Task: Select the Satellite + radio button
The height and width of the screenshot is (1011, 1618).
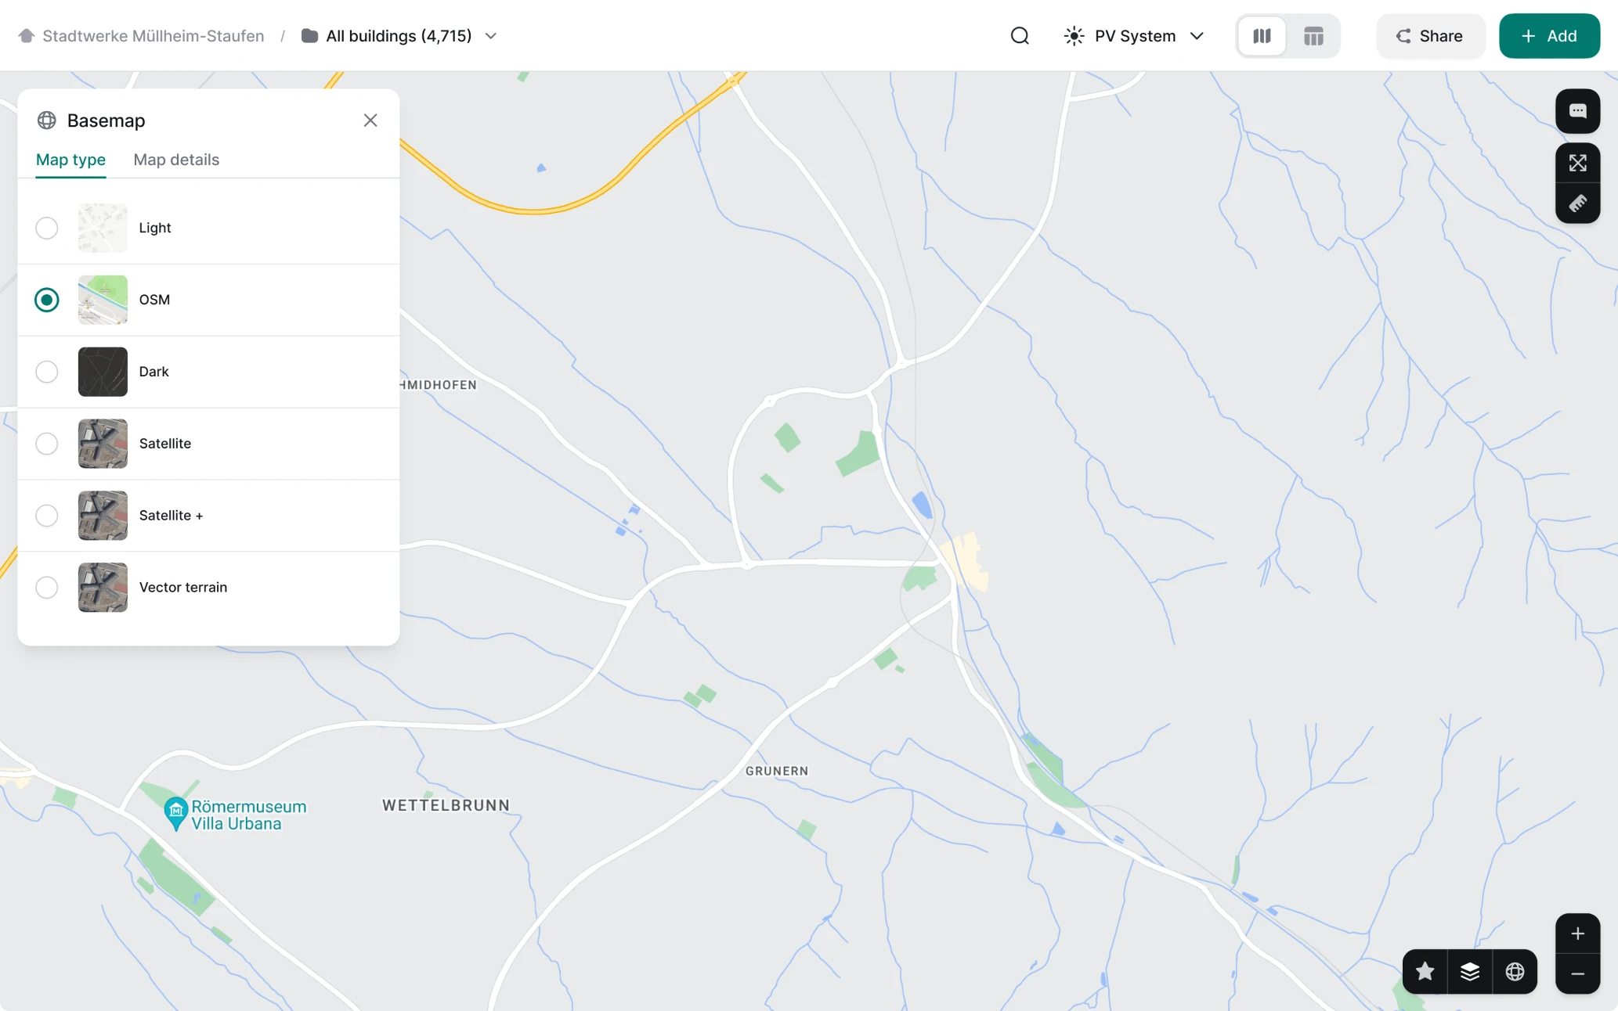Action: point(47,516)
